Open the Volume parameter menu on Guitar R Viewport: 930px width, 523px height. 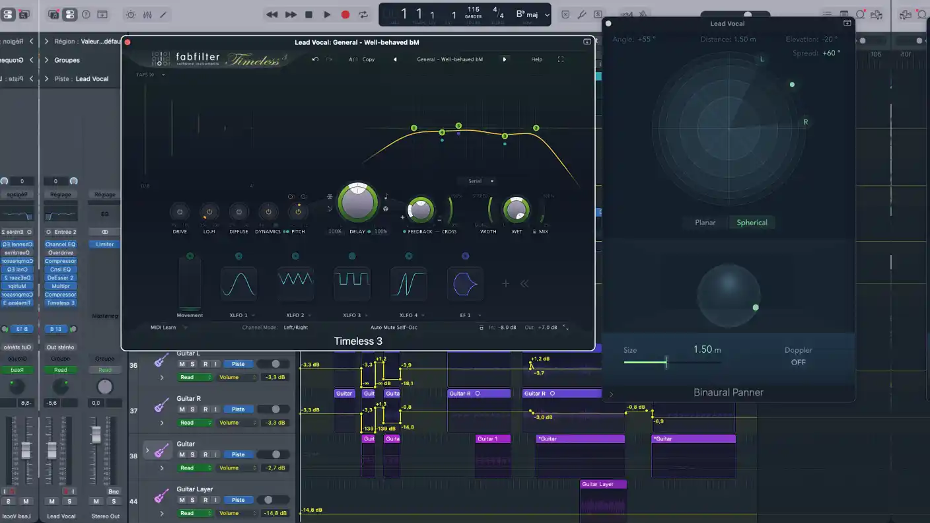(x=236, y=423)
